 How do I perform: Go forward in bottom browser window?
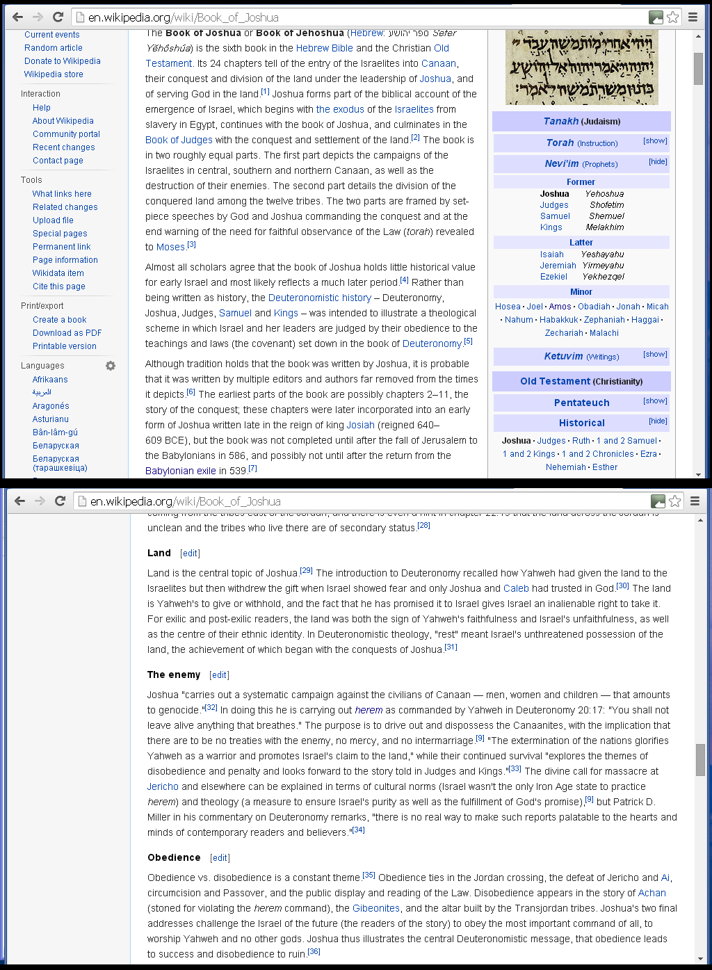pos(40,501)
